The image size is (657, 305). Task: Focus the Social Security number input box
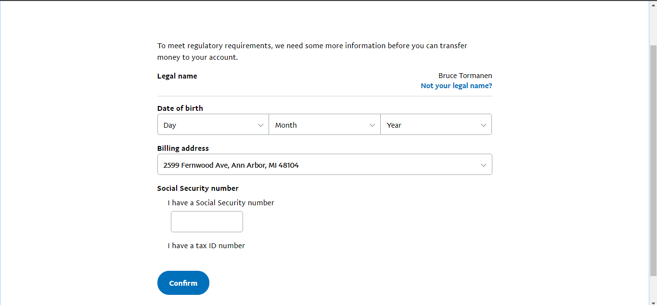click(x=207, y=222)
